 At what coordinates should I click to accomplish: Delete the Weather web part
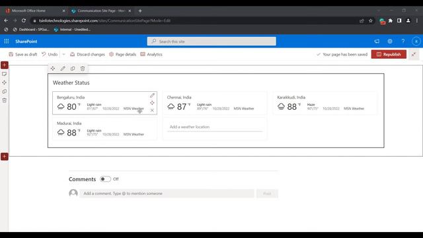tap(83, 69)
